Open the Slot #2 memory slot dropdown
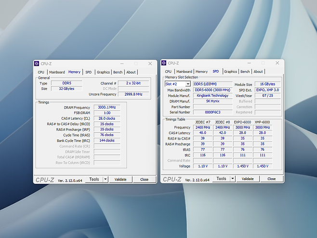Image resolution: width=317 pixels, height=238 pixels. (x=188, y=84)
